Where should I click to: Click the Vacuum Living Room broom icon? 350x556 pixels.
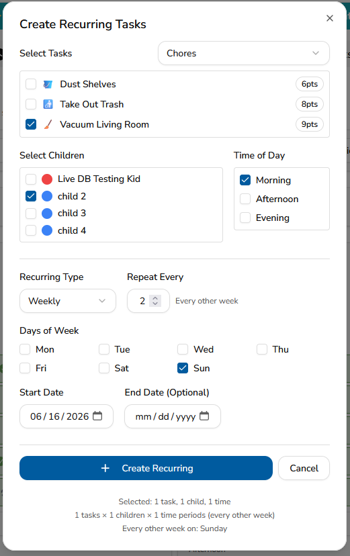[48, 124]
